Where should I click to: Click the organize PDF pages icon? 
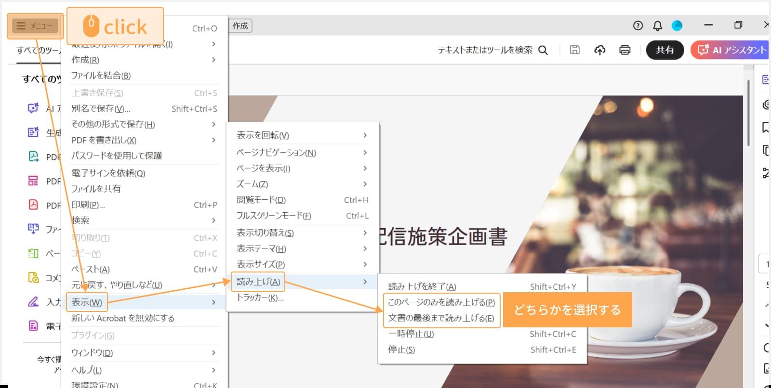coord(33,181)
